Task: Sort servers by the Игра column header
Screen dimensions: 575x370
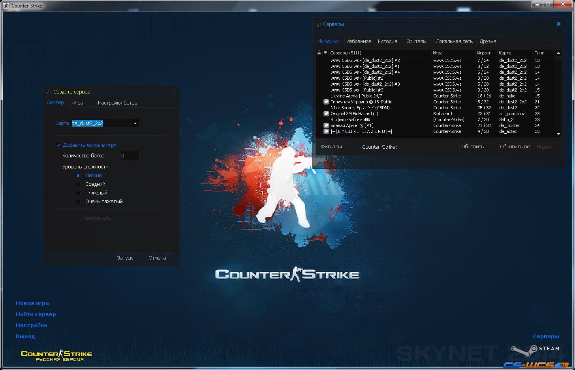Action: pos(453,53)
